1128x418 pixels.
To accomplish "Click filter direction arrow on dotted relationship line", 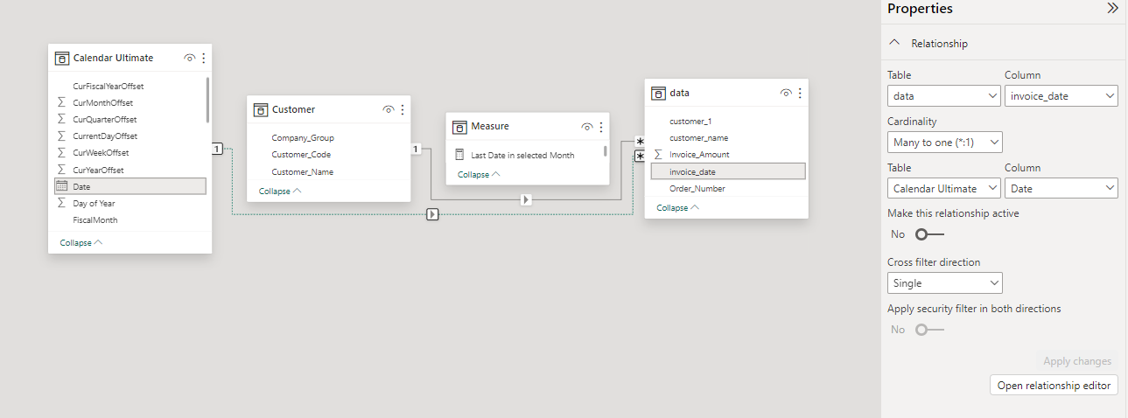I will point(432,214).
